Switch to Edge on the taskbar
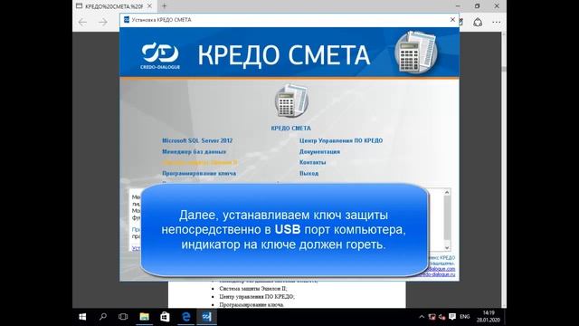The width and height of the screenshot is (579, 326). pos(185,317)
